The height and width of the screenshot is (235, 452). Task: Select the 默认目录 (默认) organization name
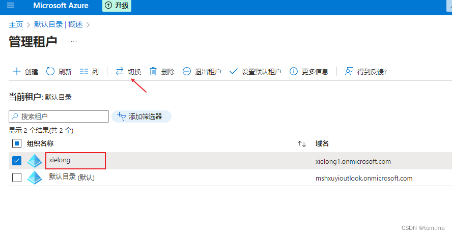[72, 177]
